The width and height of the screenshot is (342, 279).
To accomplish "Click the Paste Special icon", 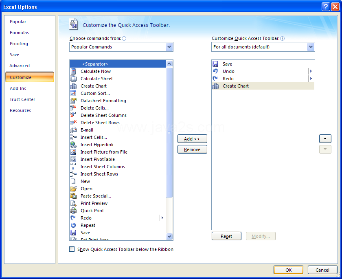I will (x=73, y=196).
